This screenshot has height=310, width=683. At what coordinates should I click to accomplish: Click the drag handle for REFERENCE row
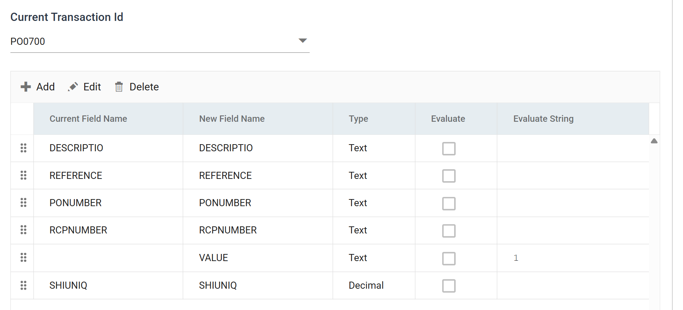click(x=24, y=175)
